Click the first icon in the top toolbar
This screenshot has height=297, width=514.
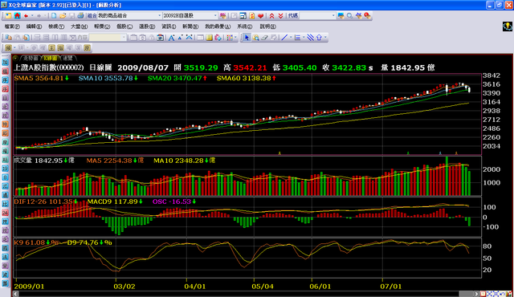point(8,15)
